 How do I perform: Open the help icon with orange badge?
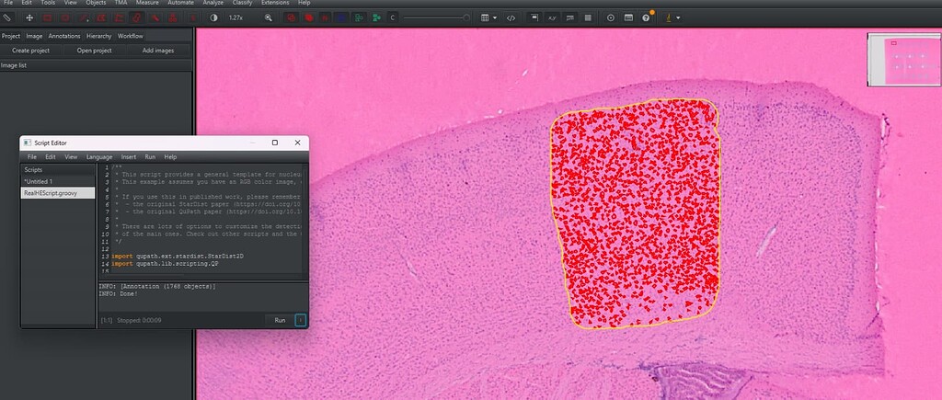point(647,17)
